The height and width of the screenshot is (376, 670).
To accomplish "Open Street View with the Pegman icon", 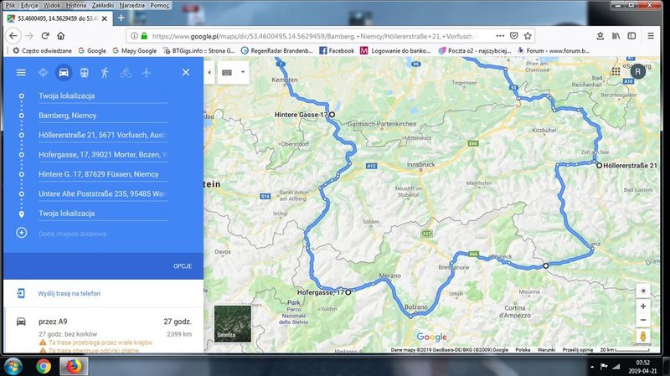I will tap(642, 337).
